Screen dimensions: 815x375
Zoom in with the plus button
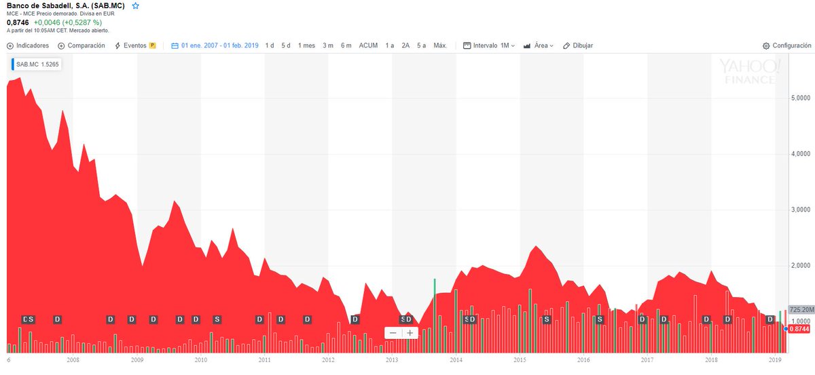coord(410,333)
